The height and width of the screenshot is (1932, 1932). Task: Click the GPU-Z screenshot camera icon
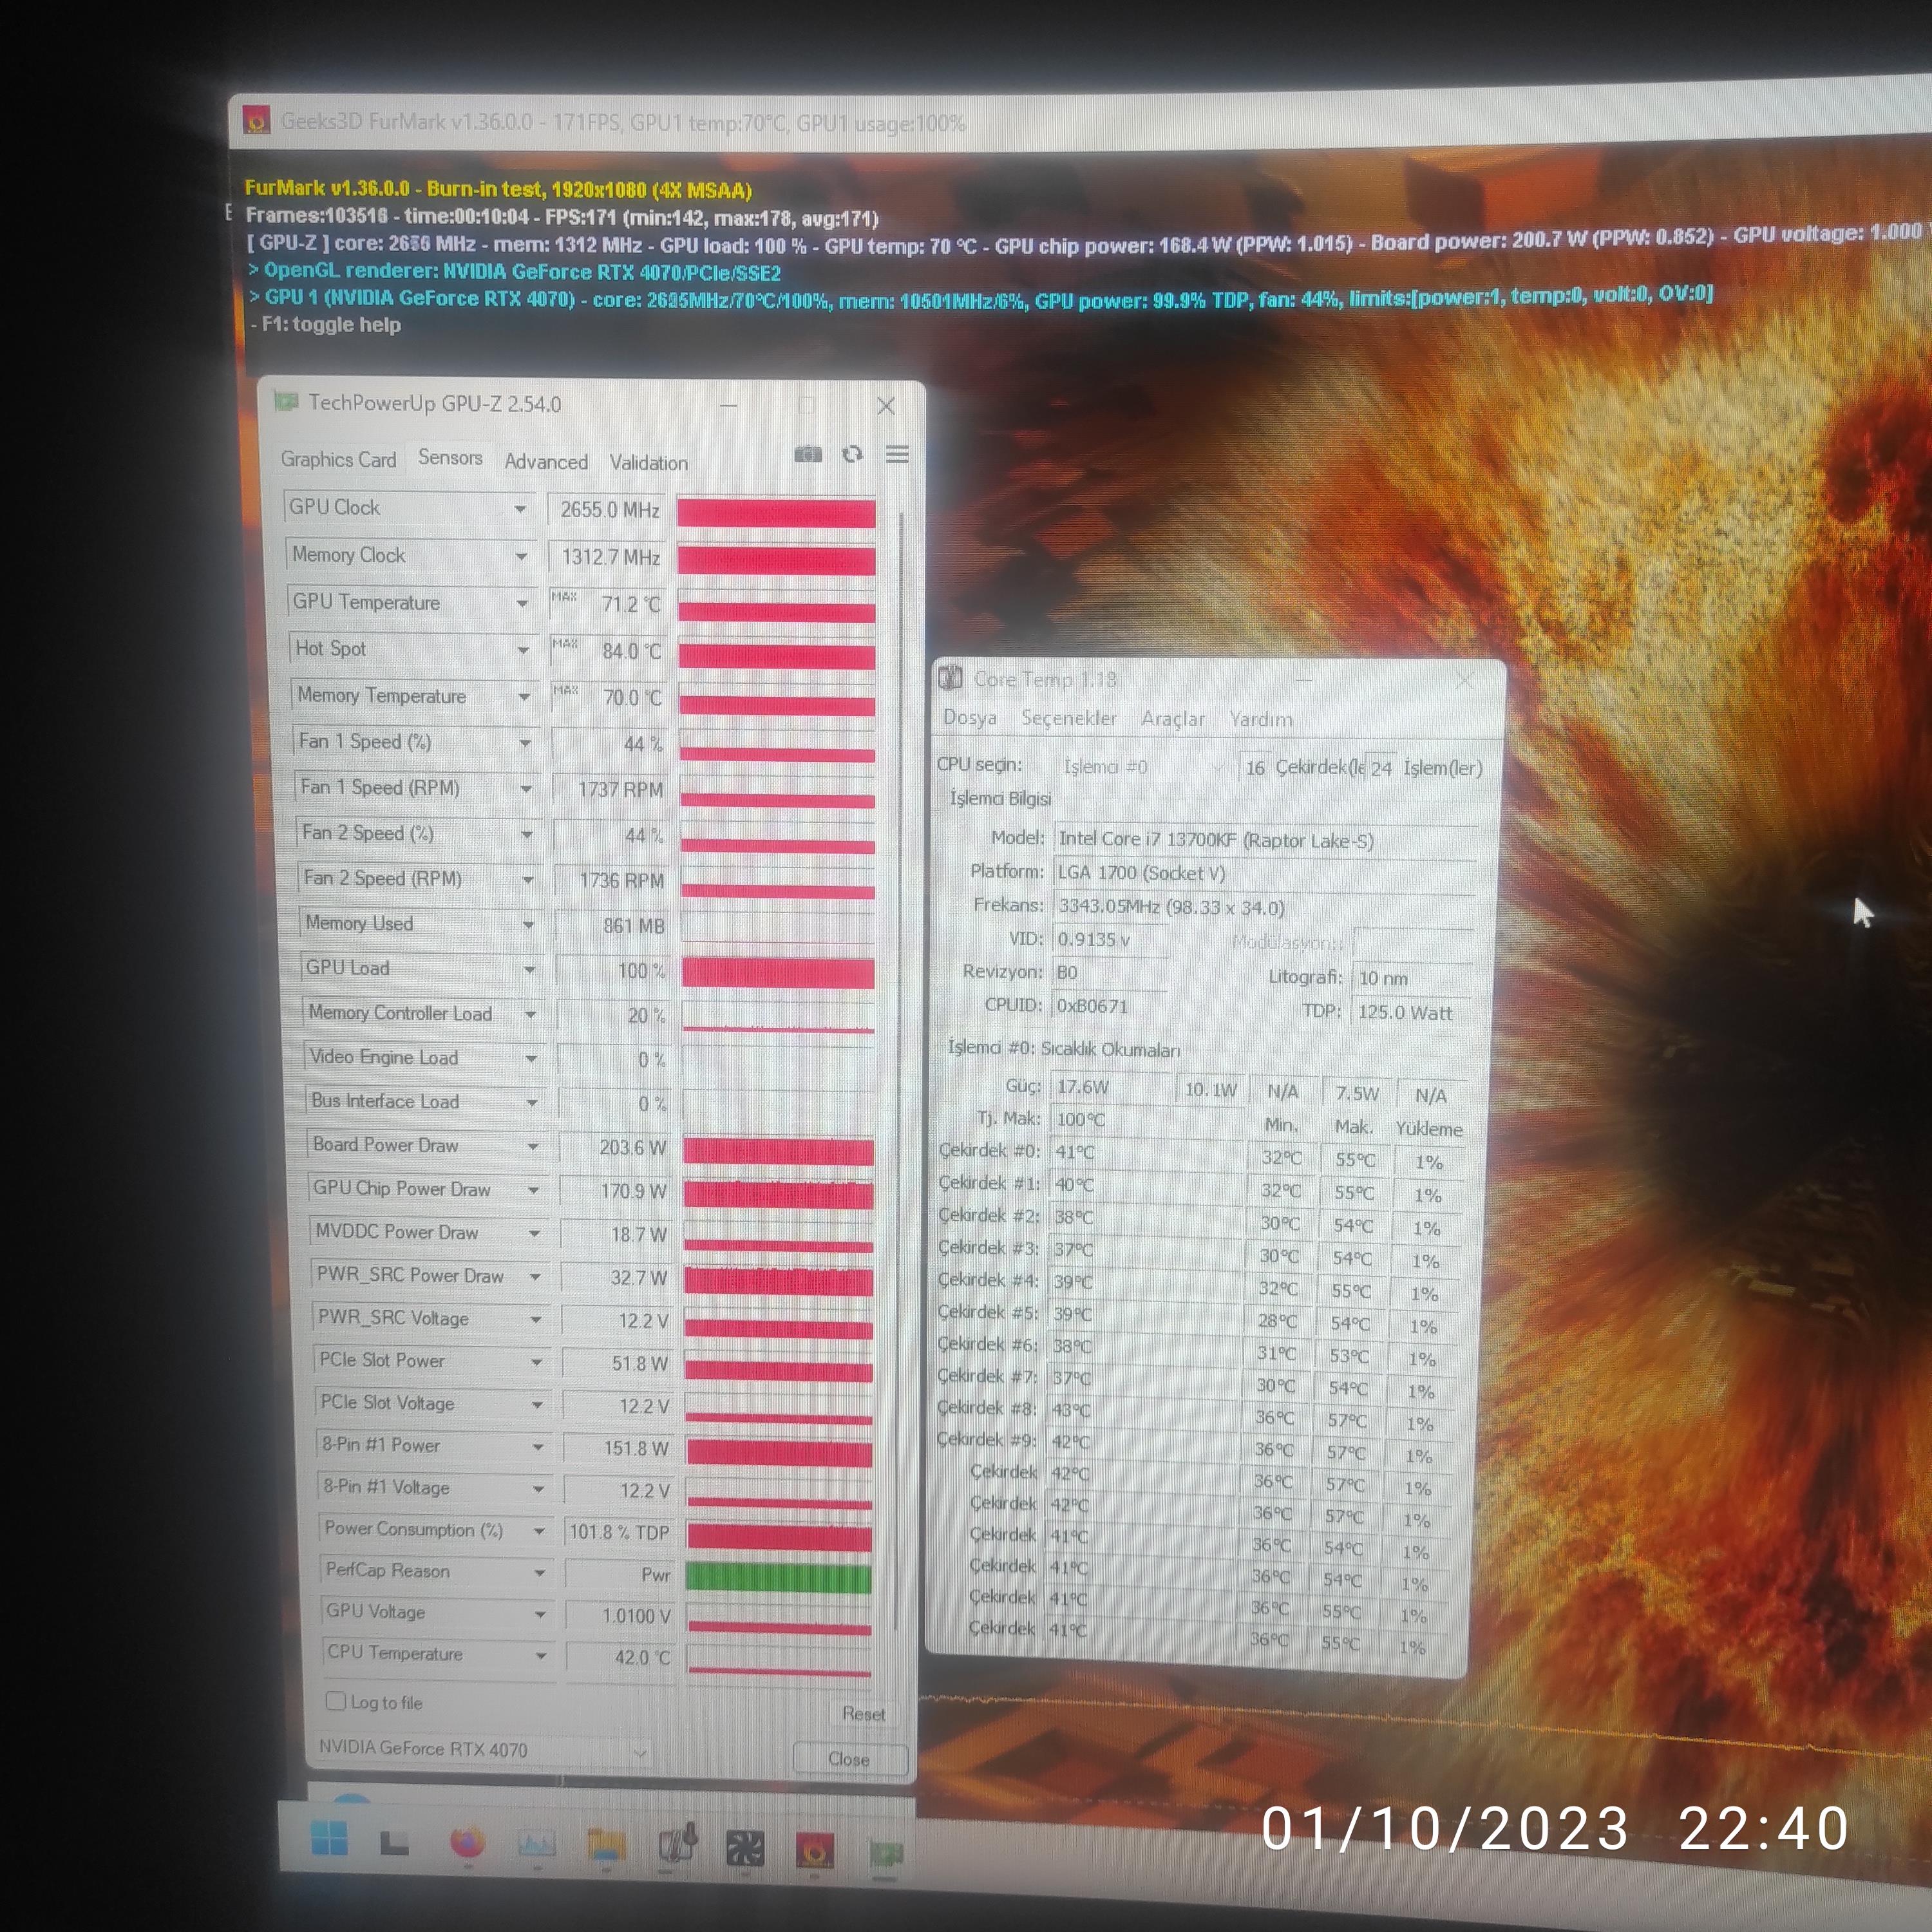(x=808, y=454)
